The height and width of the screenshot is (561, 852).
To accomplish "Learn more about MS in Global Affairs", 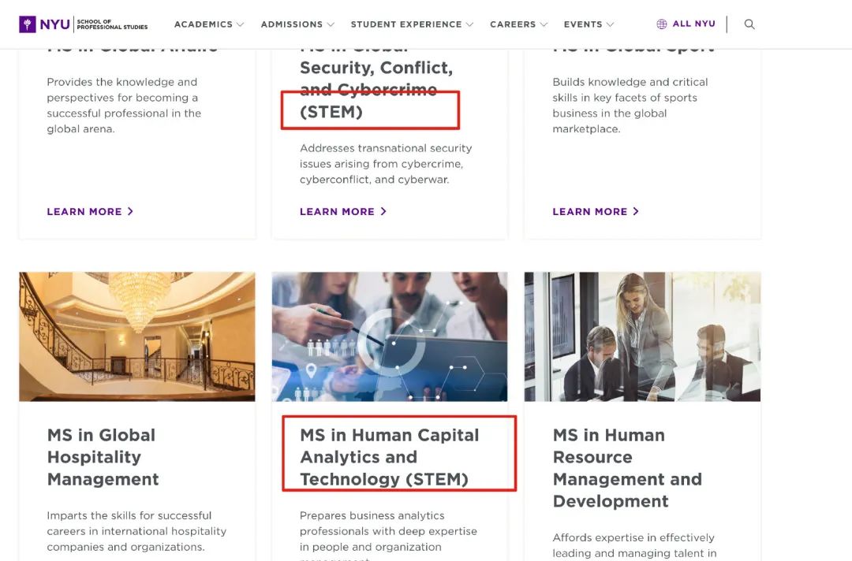I will coord(85,211).
